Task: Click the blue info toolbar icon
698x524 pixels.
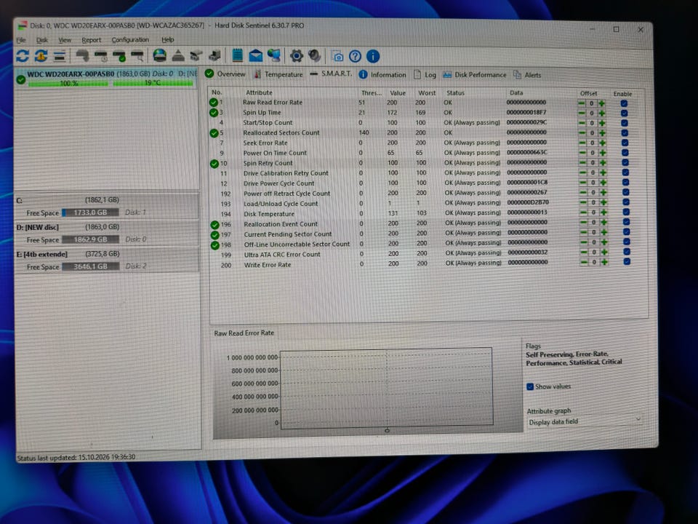Action: 372,57
